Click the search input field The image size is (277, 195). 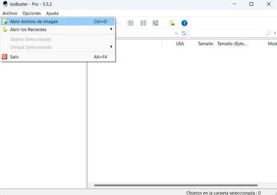(228, 33)
